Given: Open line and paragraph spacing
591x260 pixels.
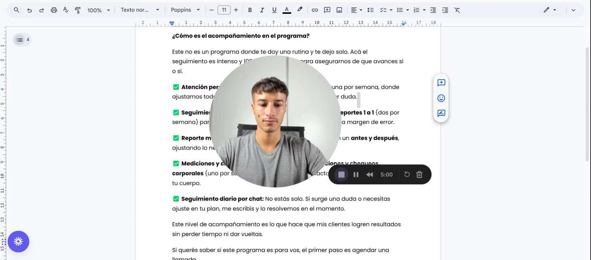Looking at the screenshot, I should (370, 10).
